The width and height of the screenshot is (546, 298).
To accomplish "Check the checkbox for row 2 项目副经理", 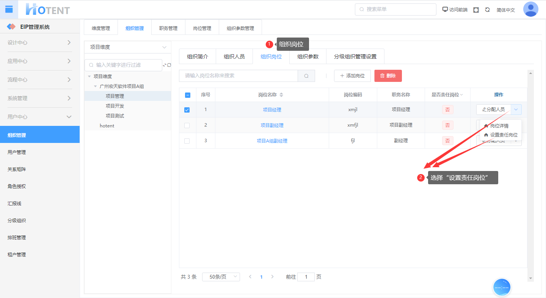I will click(x=187, y=125).
